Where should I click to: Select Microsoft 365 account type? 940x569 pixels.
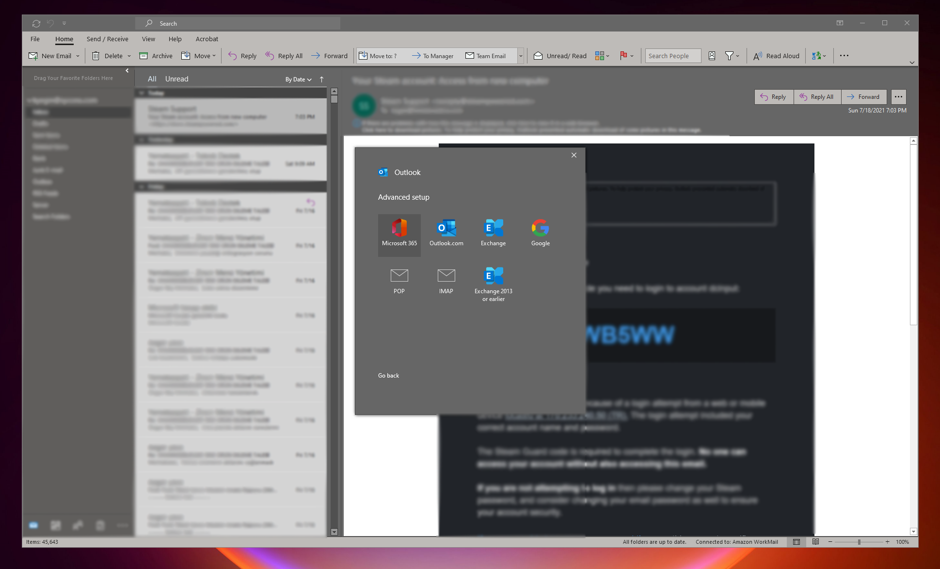399,235
